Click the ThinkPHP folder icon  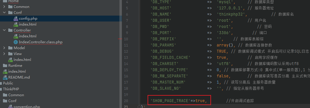(1, 89)
